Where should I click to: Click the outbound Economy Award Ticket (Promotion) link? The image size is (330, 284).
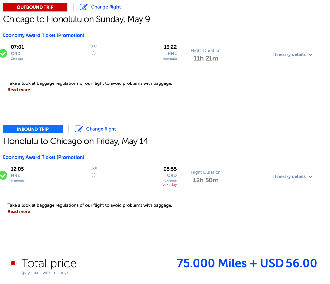[44, 35]
